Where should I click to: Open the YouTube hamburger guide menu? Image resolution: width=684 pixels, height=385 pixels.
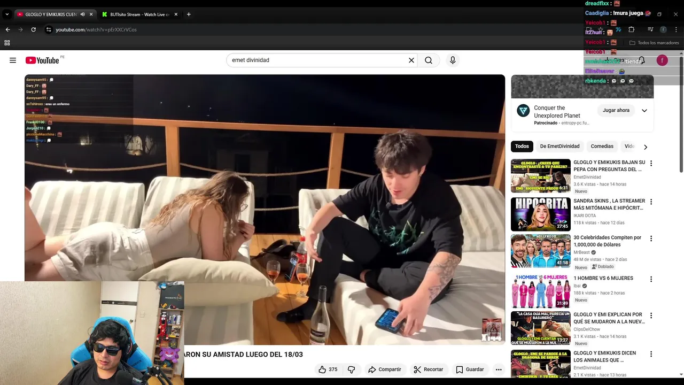point(13,60)
